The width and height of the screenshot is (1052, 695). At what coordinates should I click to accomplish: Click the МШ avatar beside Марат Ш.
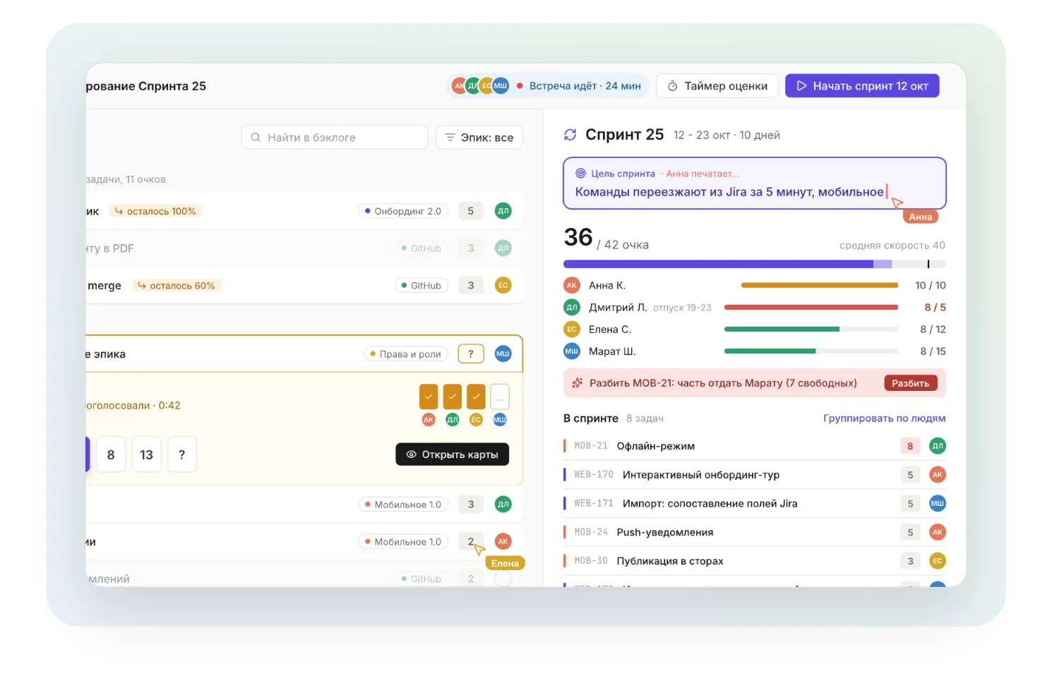coord(572,351)
